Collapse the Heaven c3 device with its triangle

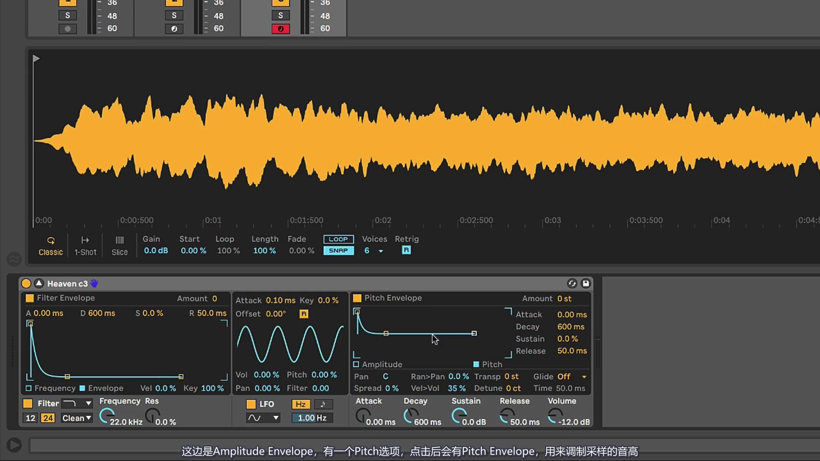tap(38, 283)
